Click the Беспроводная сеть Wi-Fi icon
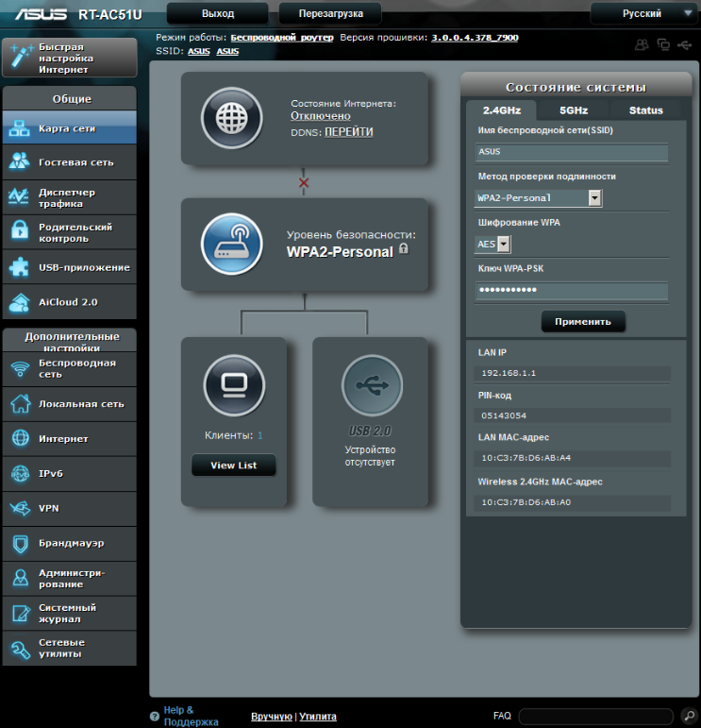 tap(20, 368)
